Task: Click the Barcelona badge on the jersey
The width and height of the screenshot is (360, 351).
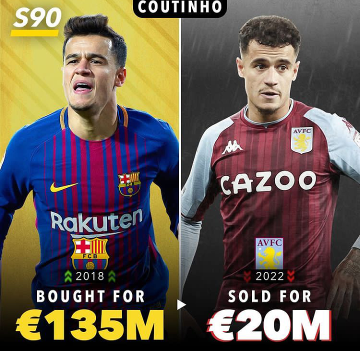Action: click(x=129, y=184)
